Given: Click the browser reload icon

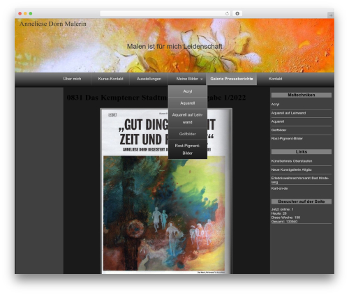Looking at the screenshot, I should (227, 13).
